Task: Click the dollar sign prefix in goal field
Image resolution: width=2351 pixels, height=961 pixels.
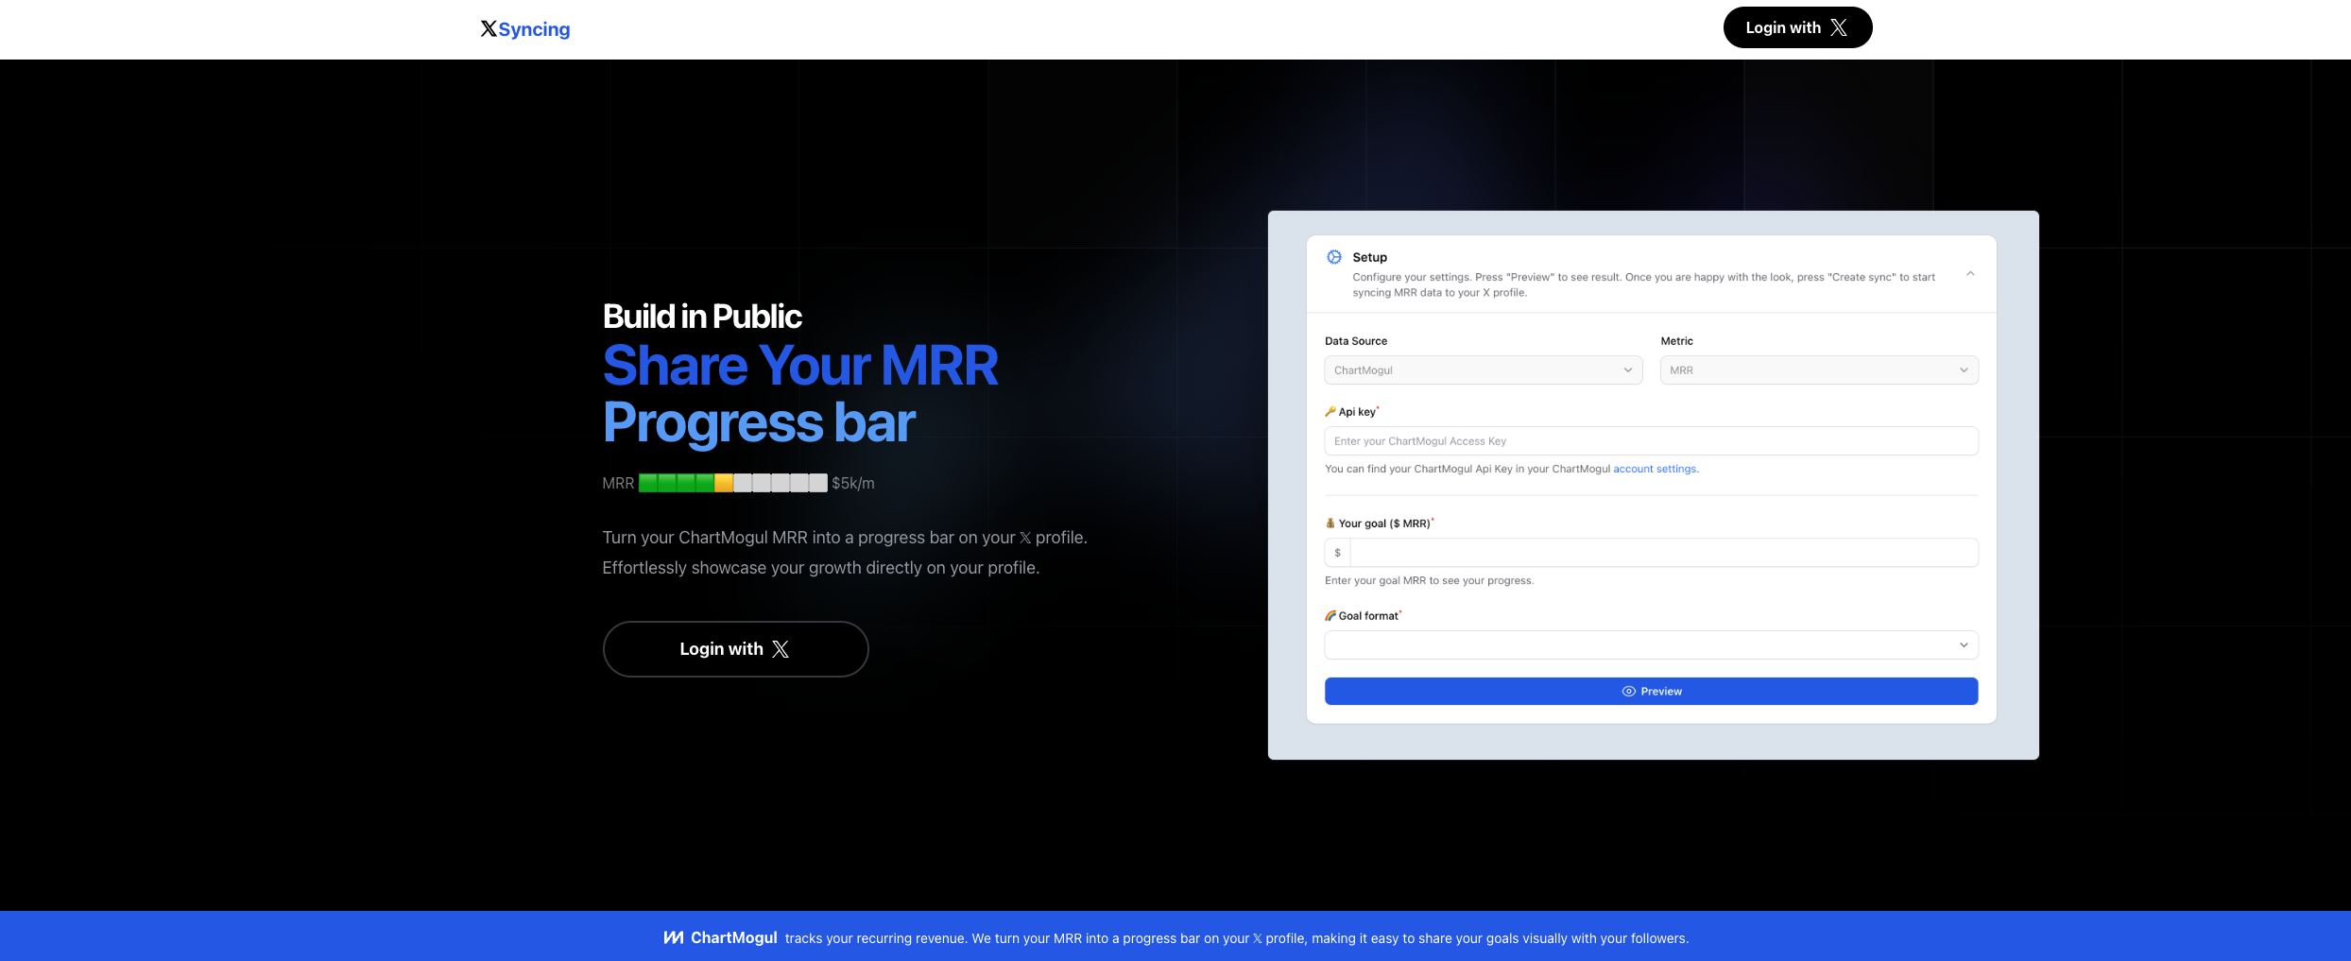Action: pos(1338,553)
